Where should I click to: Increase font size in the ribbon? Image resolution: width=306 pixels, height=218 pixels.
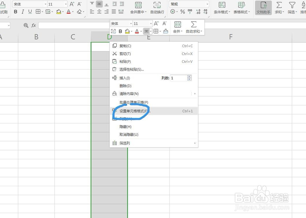[x=72, y=4]
